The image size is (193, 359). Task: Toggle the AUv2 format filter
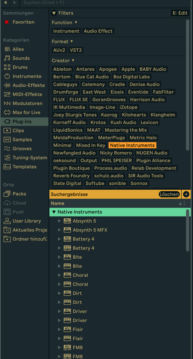(59, 50)
